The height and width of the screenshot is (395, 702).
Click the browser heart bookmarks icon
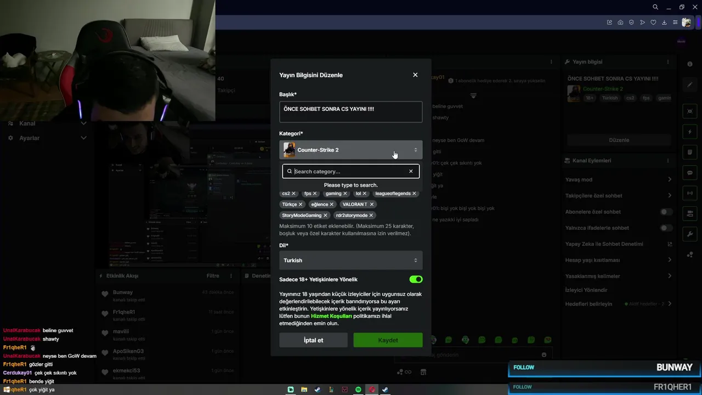[x=653, y=22]
